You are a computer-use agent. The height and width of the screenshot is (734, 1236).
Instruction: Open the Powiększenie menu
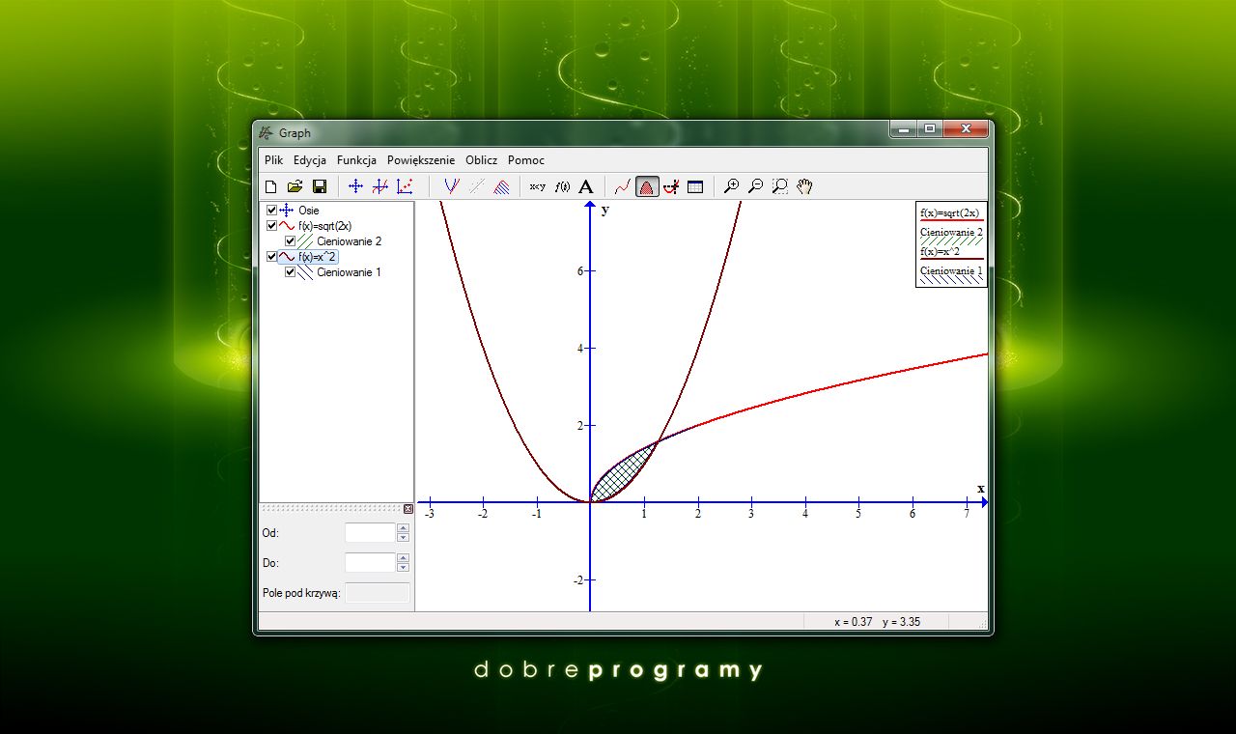click(x=421, y=160)
